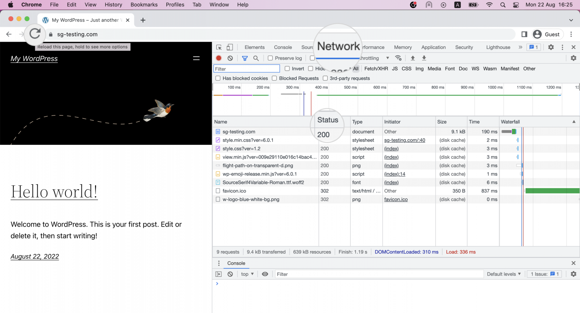Toggle the Disable cache checkbox
The image size is (580, 313).
312,58
